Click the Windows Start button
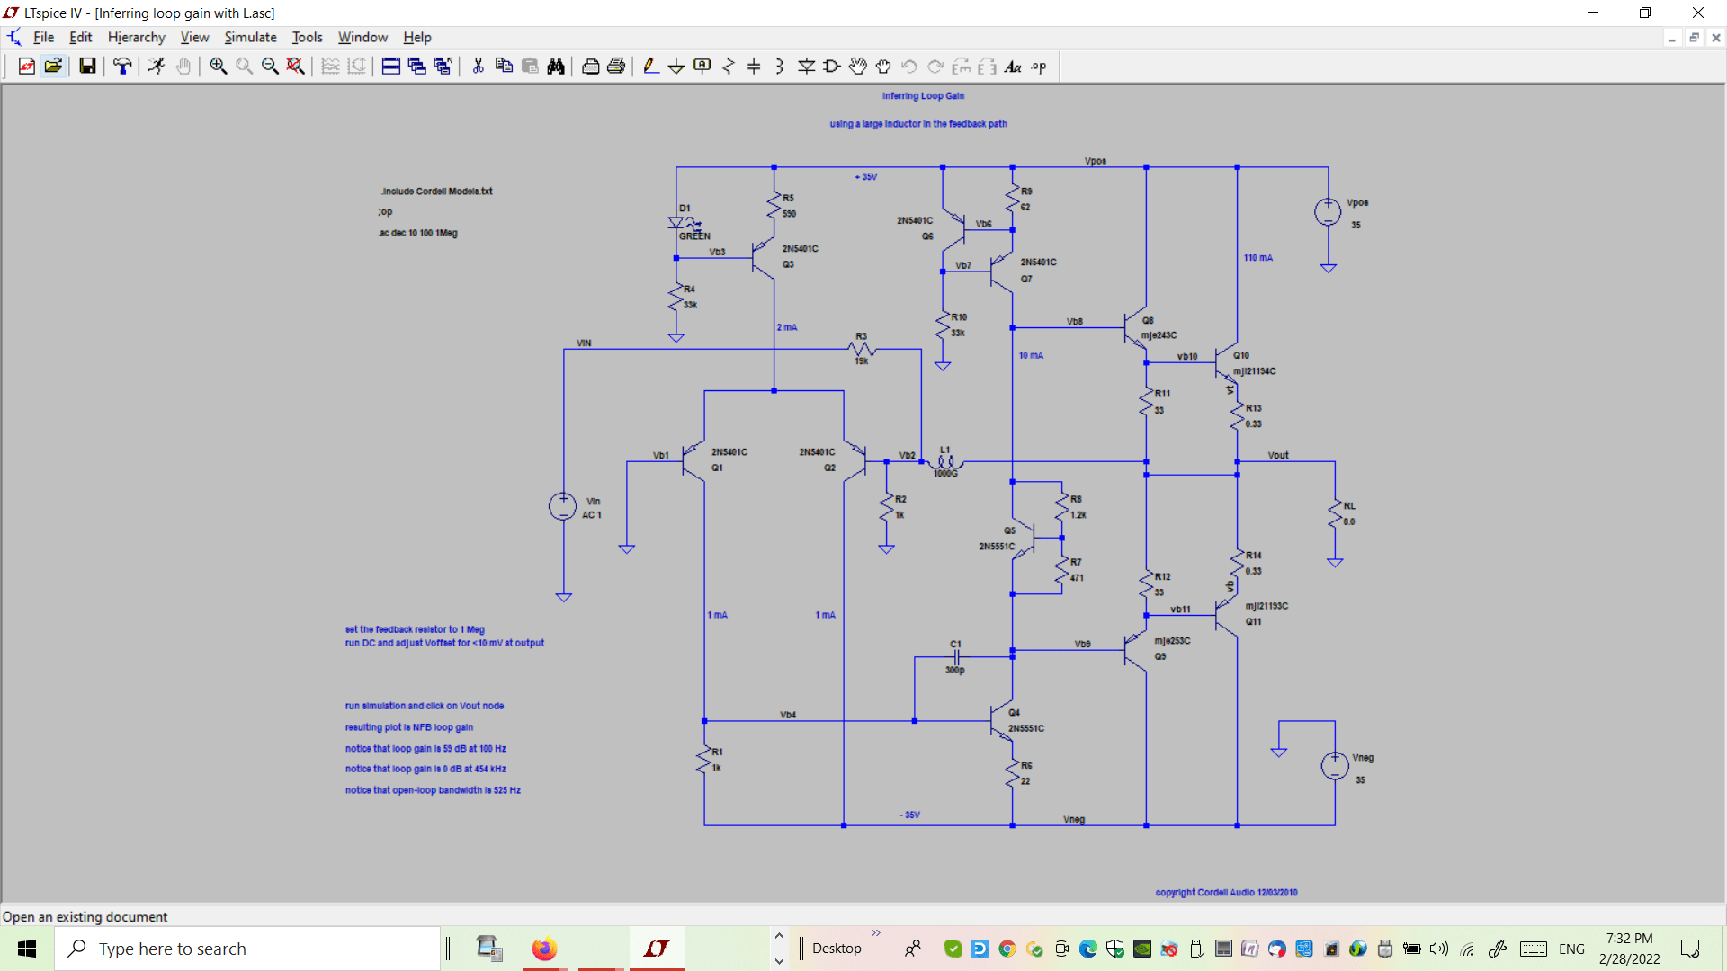The height and width of the screenshot is (971, 1727). point(27,949)
